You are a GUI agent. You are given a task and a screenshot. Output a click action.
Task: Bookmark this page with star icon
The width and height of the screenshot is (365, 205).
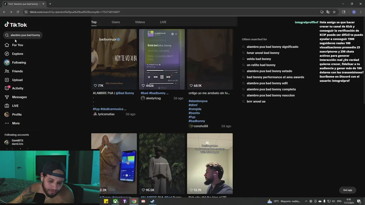pyautogui.click(x=334, y=12)
